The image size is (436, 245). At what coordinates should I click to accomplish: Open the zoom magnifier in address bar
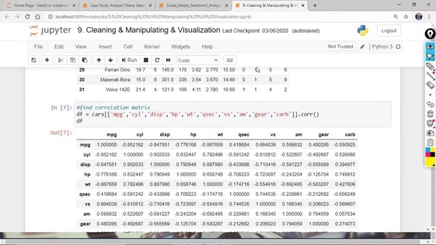coord(396,16)
